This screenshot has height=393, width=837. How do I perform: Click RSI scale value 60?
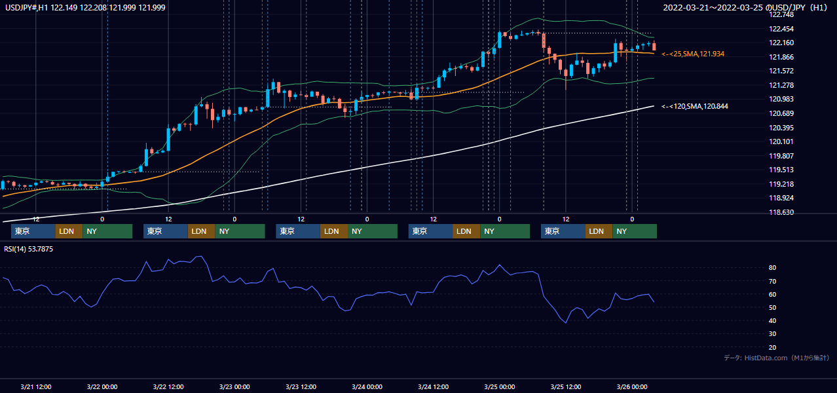(773, 294)
